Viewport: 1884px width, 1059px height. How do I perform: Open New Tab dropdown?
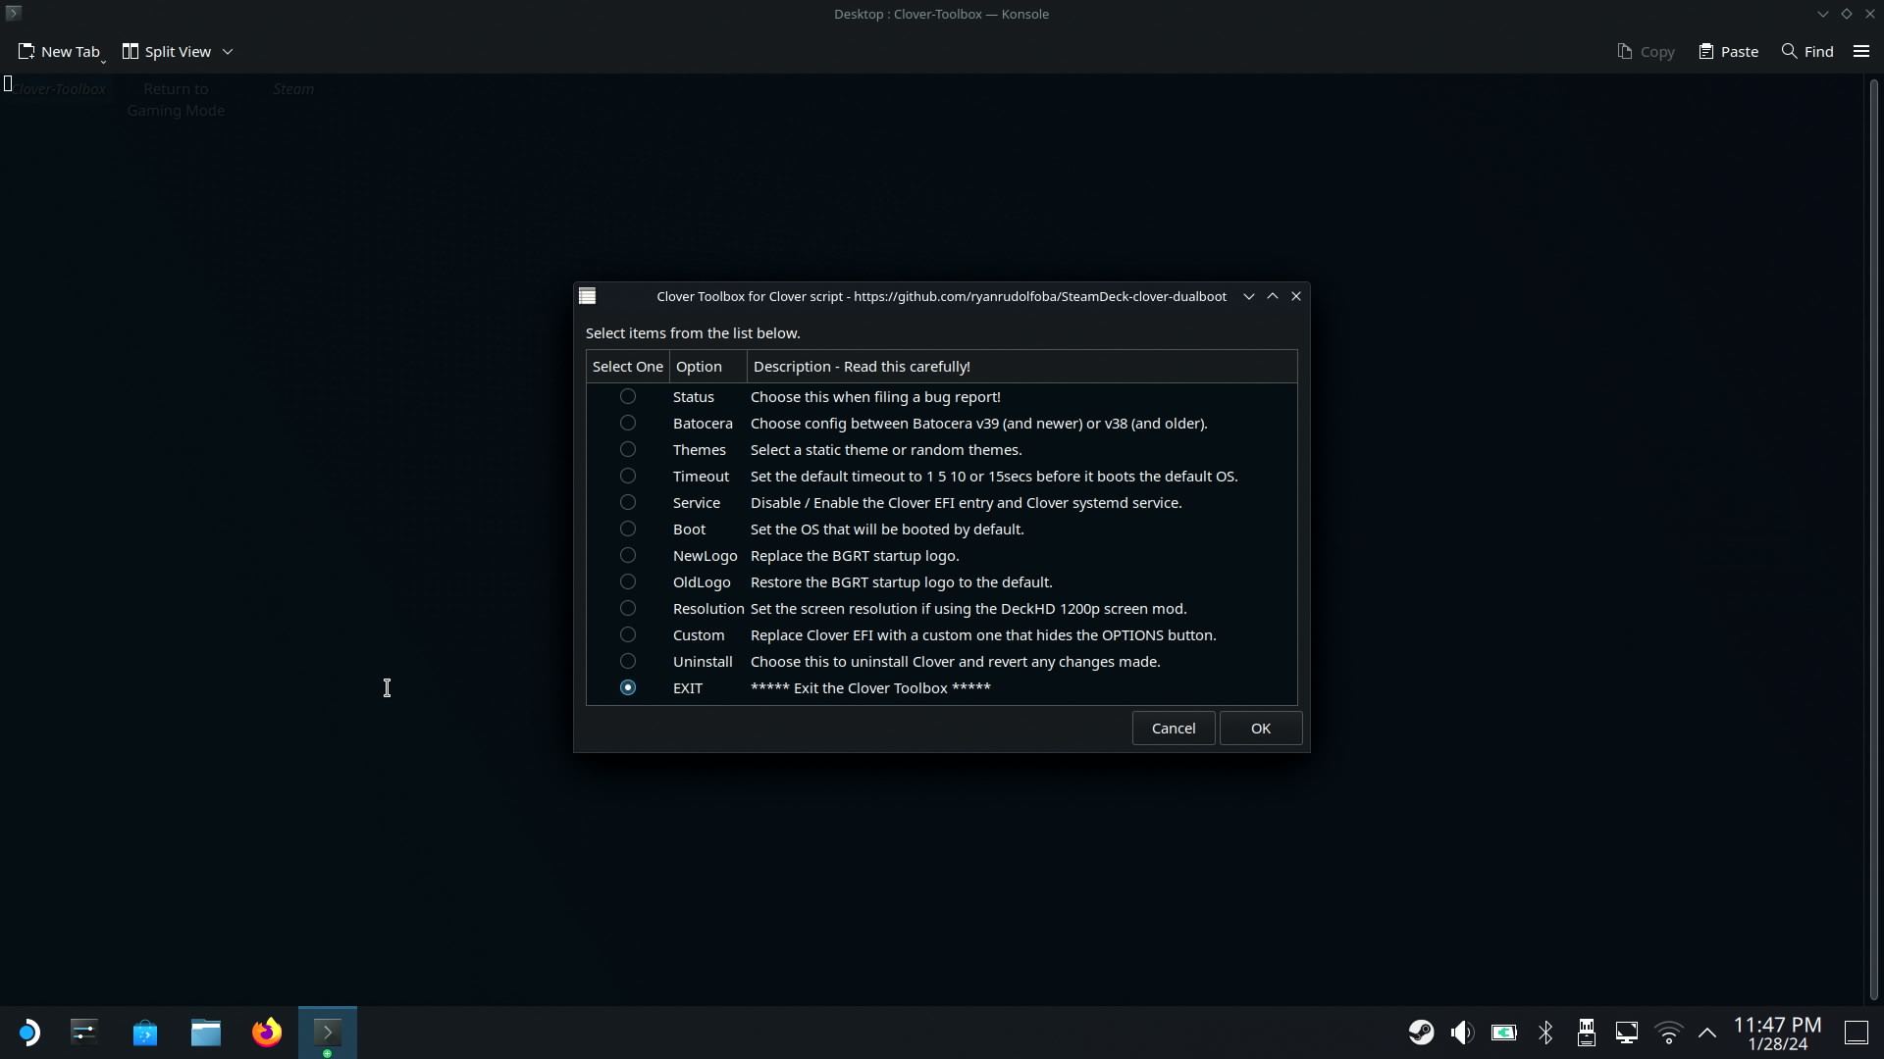point(103,61)
